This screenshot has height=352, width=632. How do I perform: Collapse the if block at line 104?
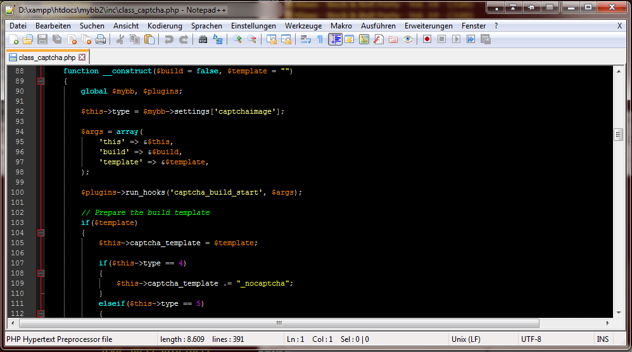click(41, 233)
